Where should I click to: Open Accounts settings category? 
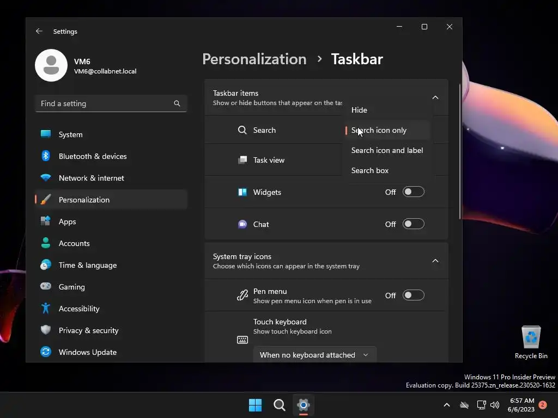coord(111,243)
